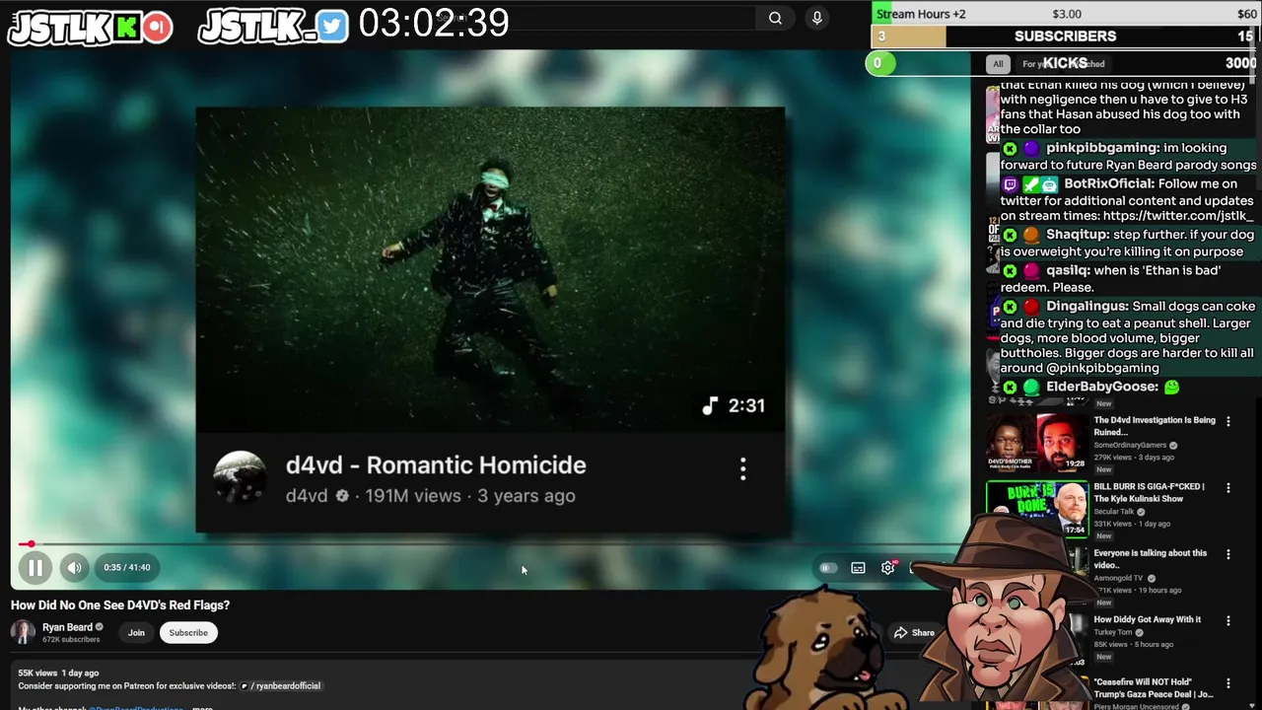Click the SomeOrdinaryGamers channel name
This screenshot has width=1262, height=710.
1130,446
